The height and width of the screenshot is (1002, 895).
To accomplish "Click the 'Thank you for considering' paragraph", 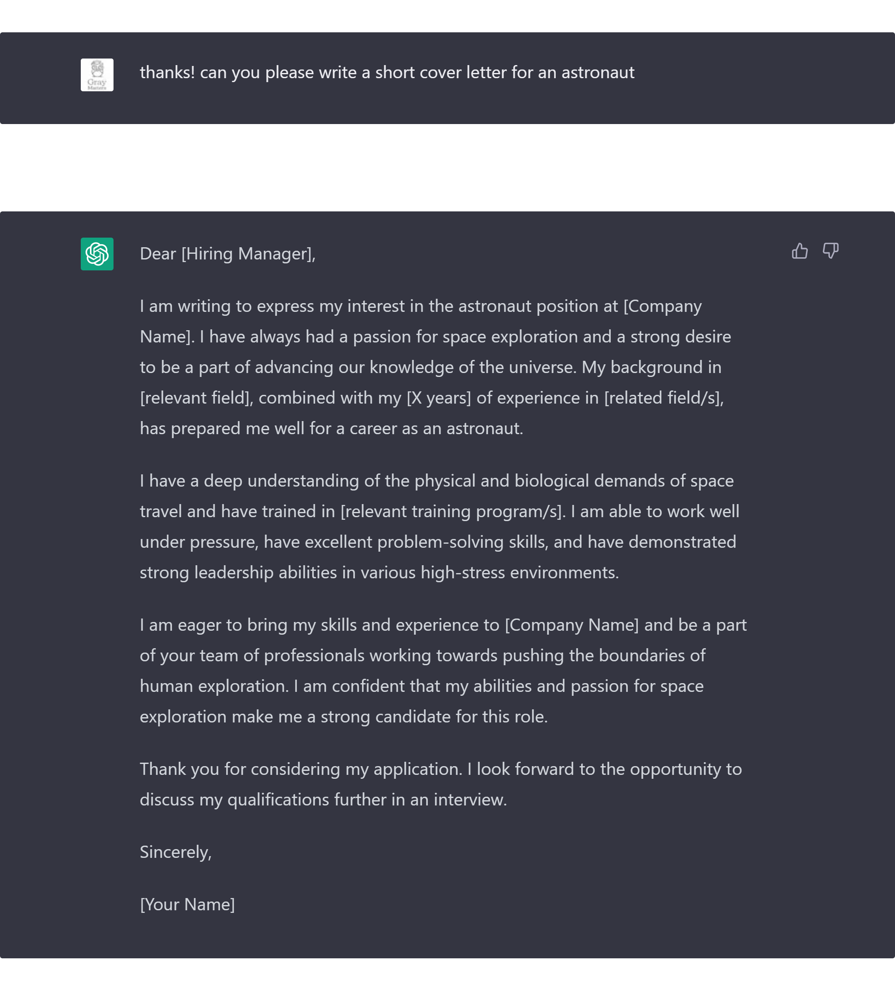I will point(441,784).
